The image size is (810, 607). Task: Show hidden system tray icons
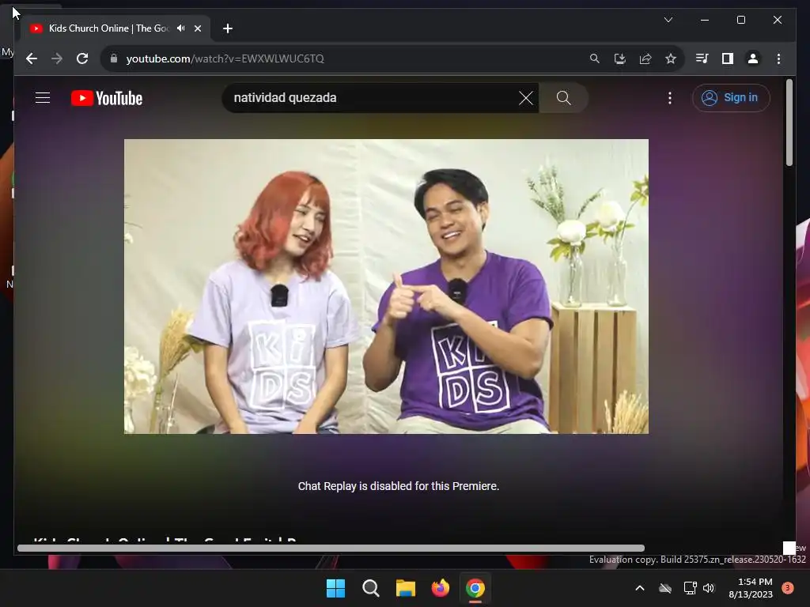(639, 588)
